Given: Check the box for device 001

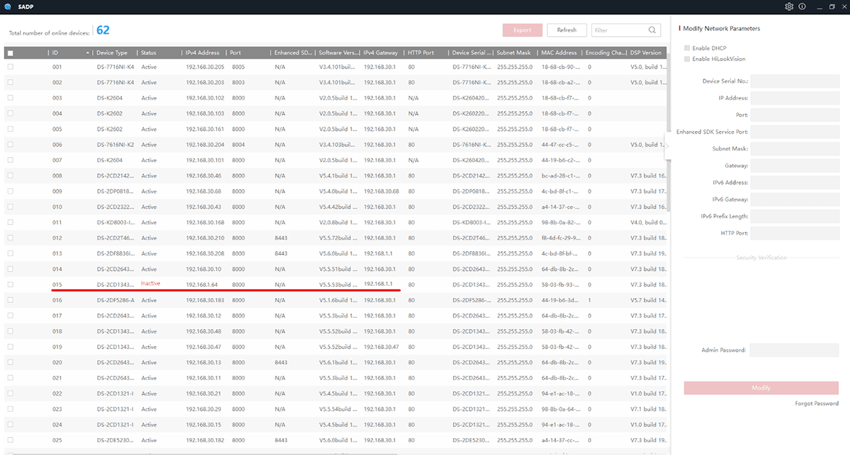Looking at the screenshot, I should [10, 67].
